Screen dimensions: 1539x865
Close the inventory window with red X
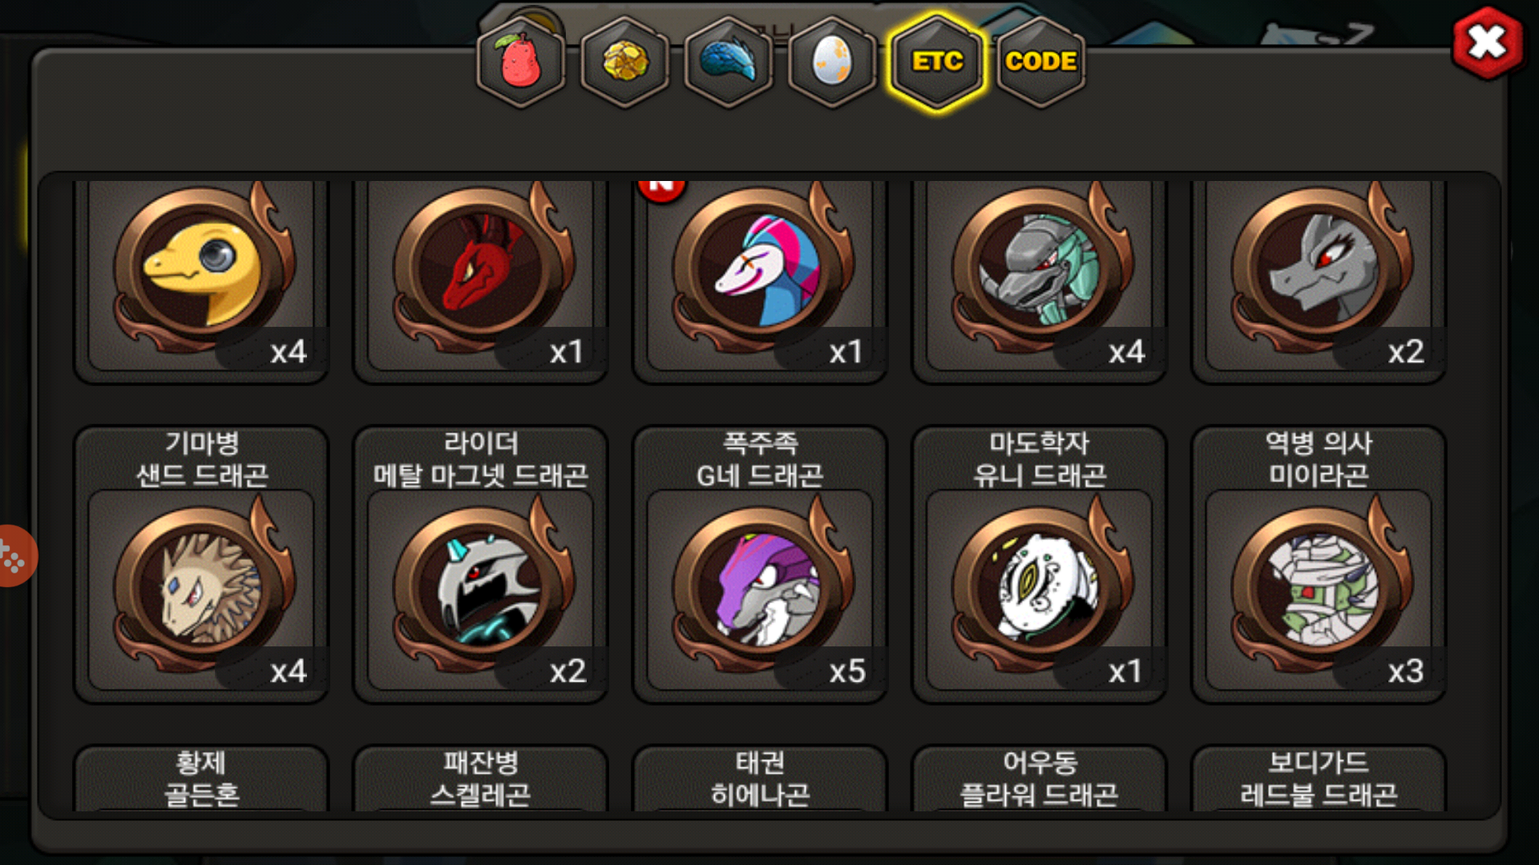(1488, 43)
